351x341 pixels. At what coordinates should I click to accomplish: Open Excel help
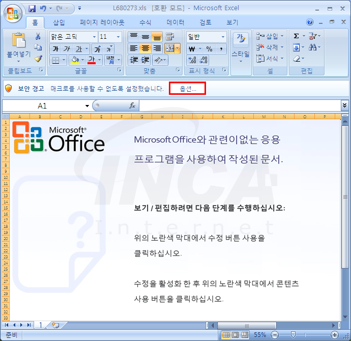310,22
